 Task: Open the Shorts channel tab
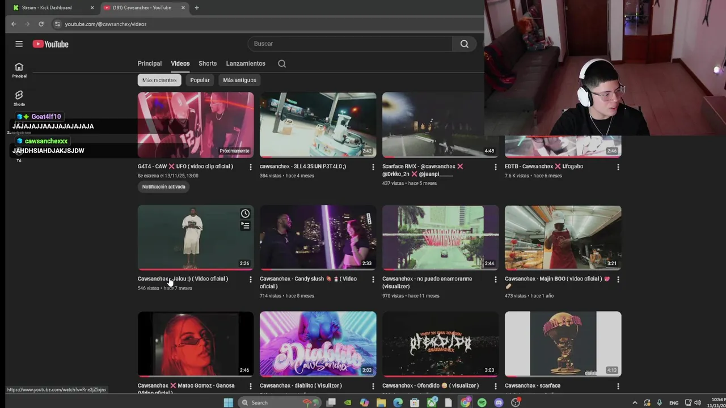[x=208, y=63]
